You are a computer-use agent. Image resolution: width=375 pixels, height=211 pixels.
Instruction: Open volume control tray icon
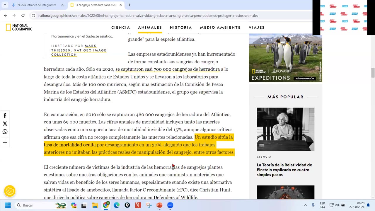337,205
